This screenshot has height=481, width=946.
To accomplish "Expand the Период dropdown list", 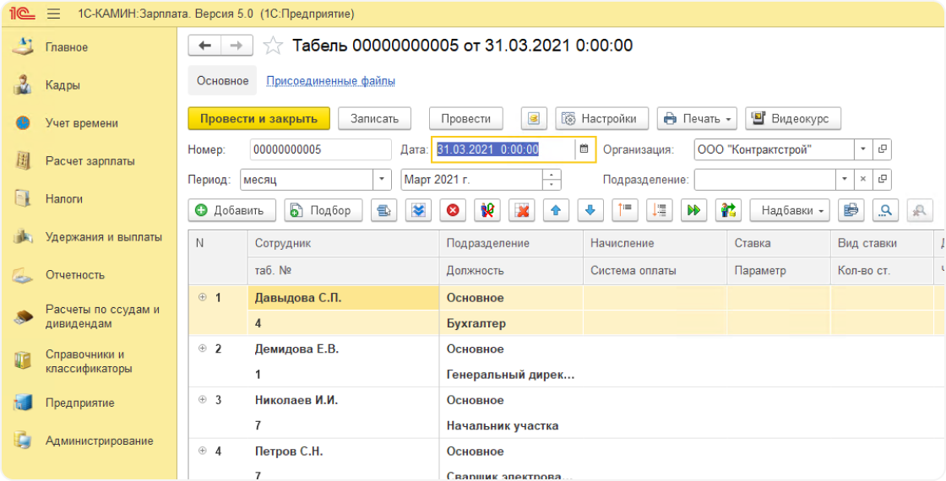I will (381, 180).
